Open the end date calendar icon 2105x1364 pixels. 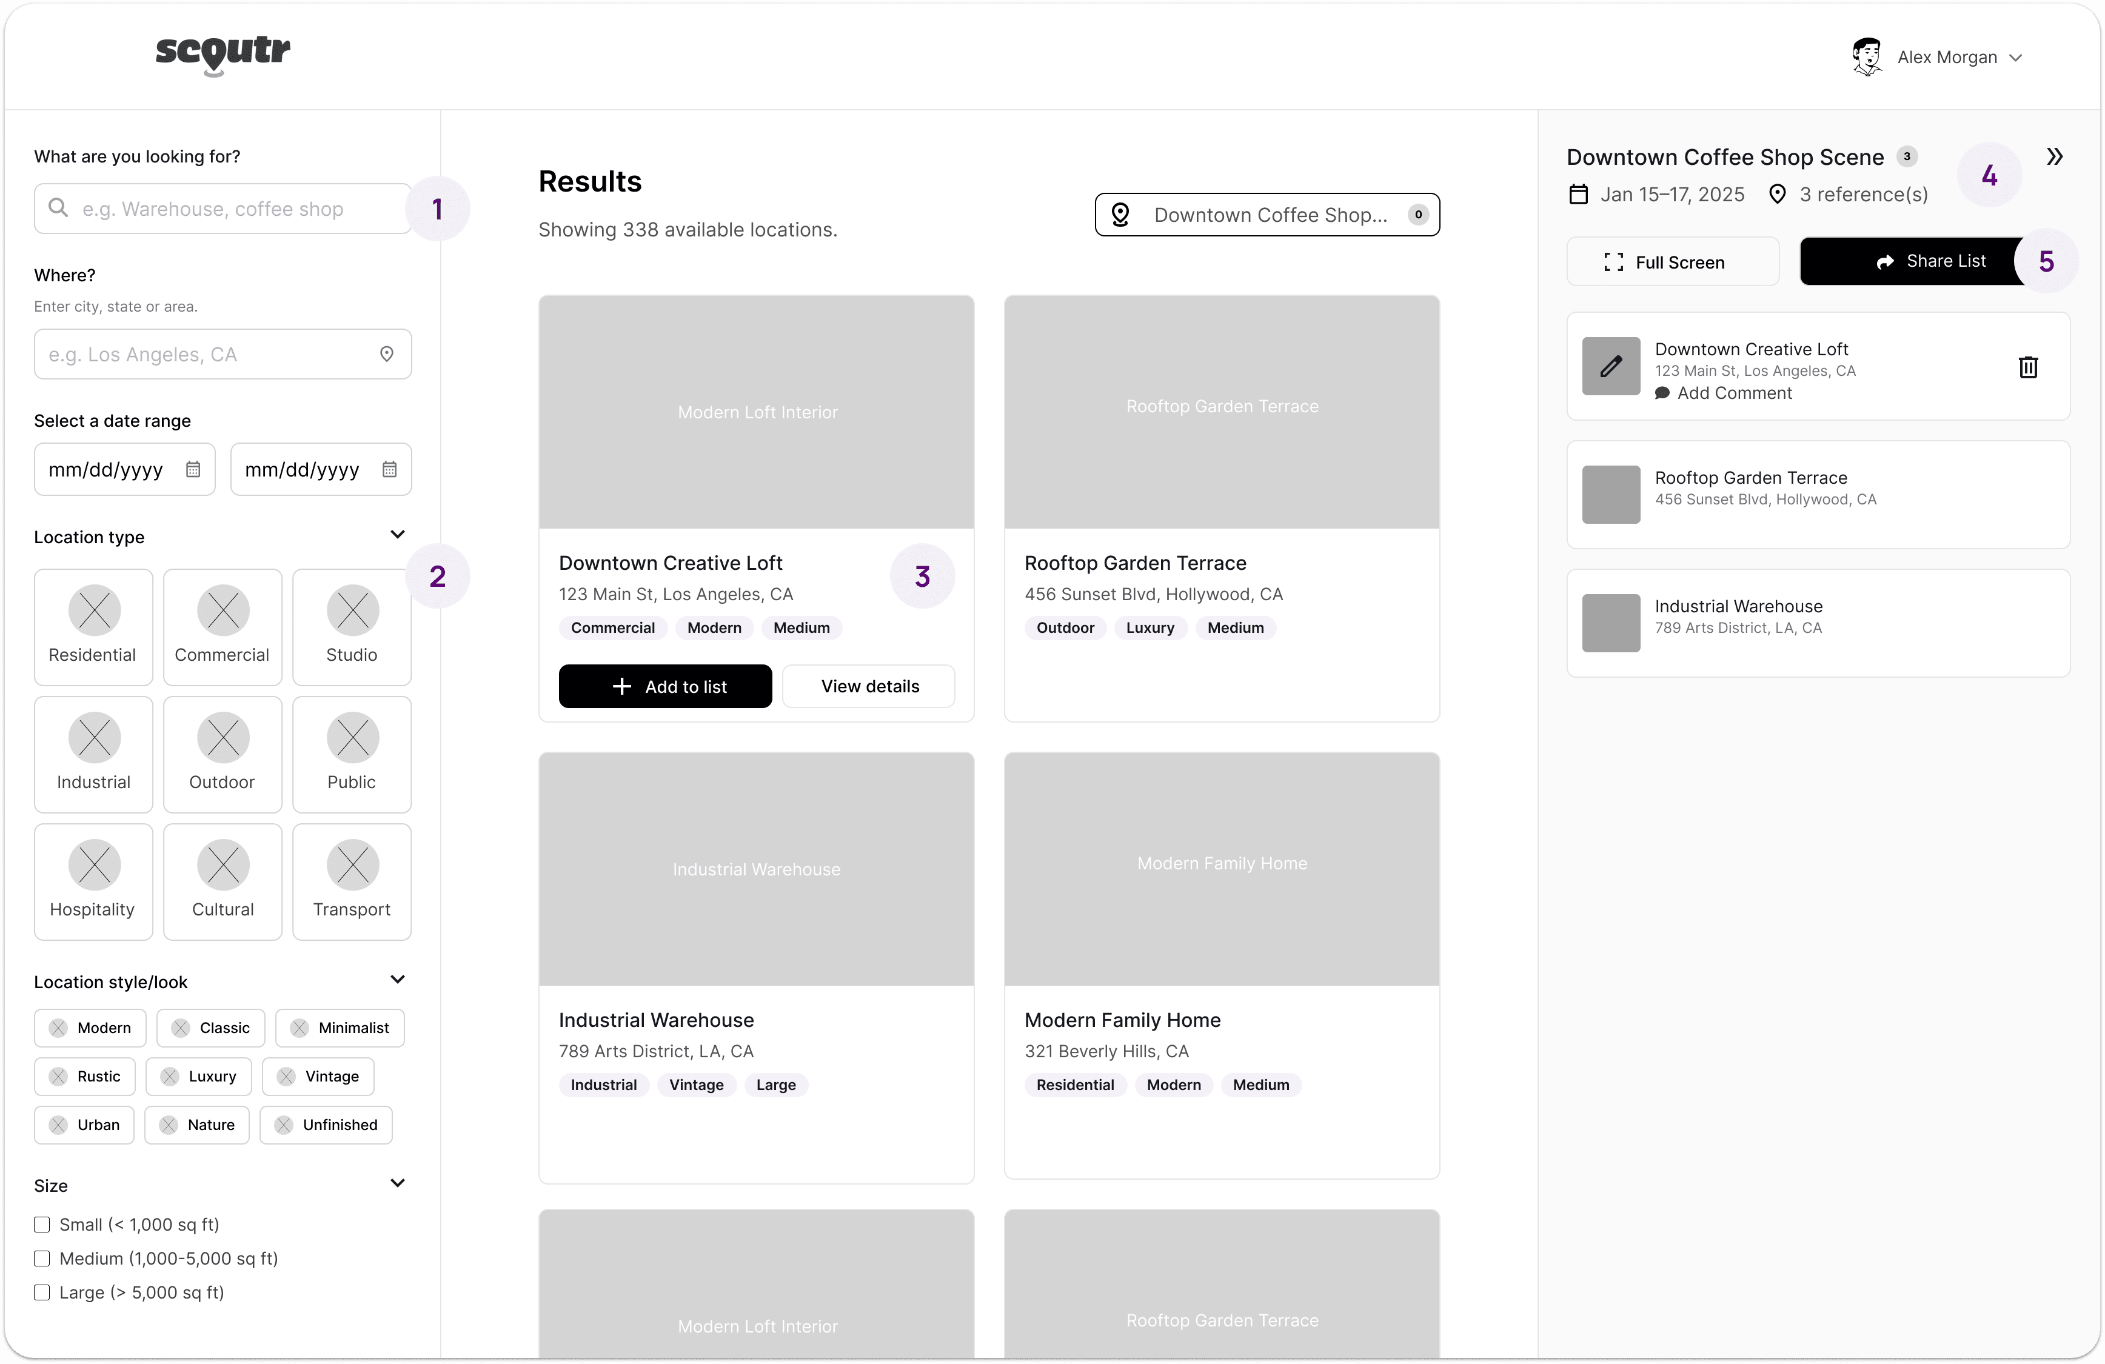coord(389,470)
